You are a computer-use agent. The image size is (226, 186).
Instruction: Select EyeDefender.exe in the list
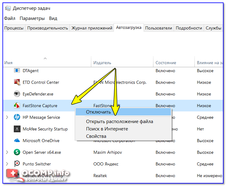38,94
